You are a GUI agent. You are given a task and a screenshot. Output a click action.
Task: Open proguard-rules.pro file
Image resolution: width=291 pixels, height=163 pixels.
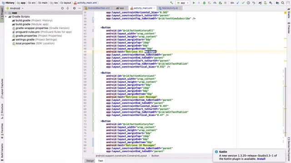tap(42, 32)
